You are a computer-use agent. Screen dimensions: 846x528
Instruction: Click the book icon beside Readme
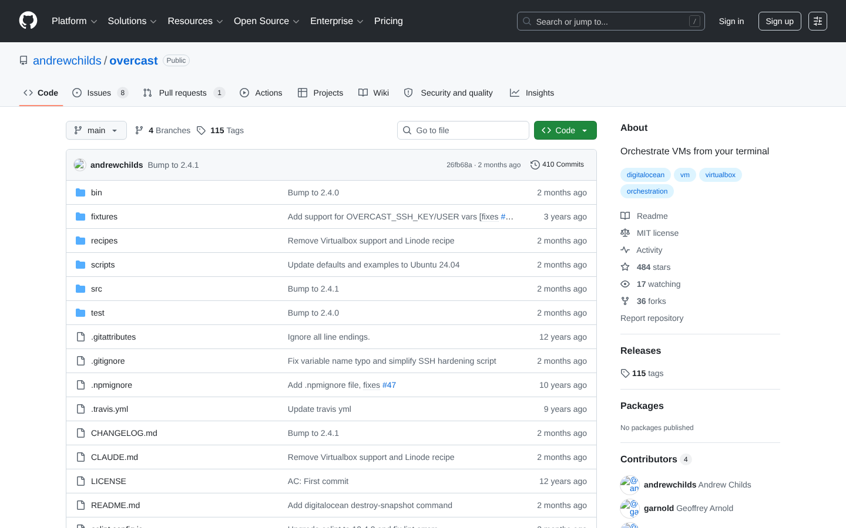[625, 216]
